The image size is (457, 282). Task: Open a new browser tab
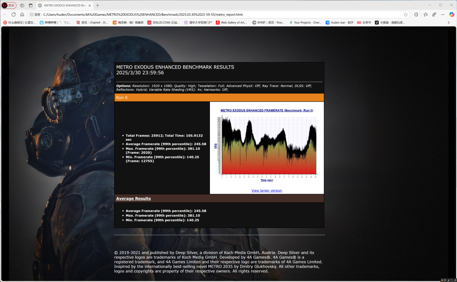point(97,5)
